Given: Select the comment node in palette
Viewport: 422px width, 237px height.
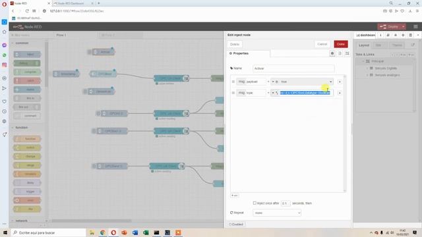Looking at the screenshot, I should 27,116.
